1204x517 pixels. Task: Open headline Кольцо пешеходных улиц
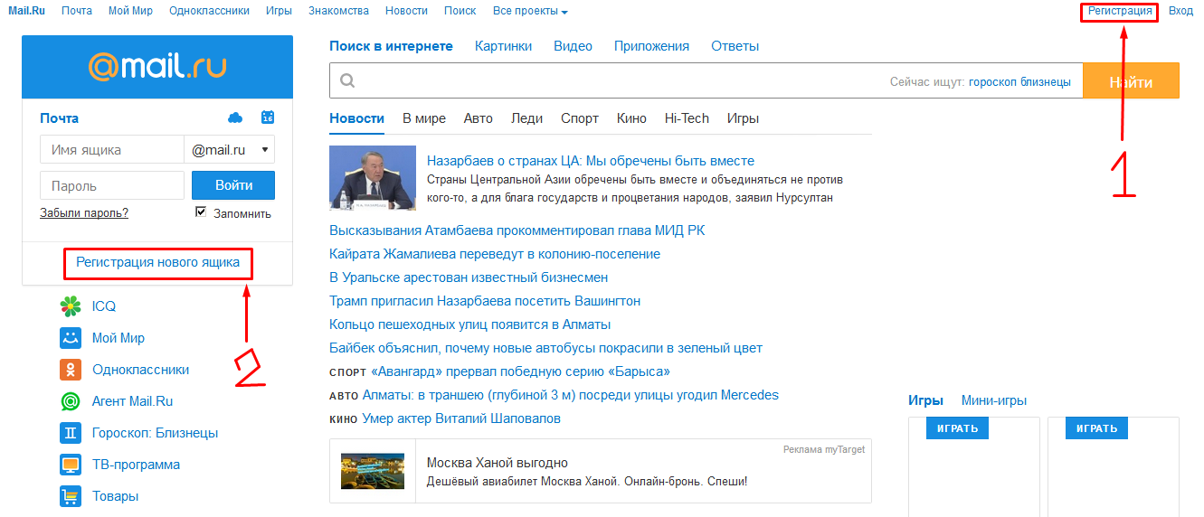pos(470,324)
